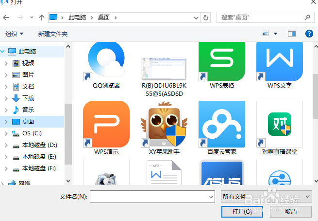
Task: Open the address bar history dropdown
Action: [196, 18]
